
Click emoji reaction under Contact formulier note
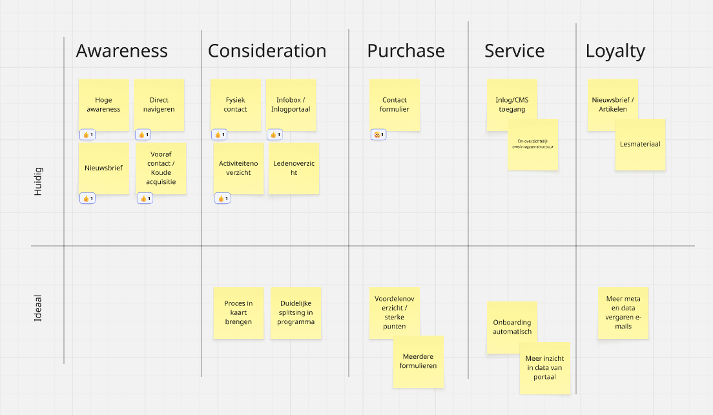coord(378,135)
